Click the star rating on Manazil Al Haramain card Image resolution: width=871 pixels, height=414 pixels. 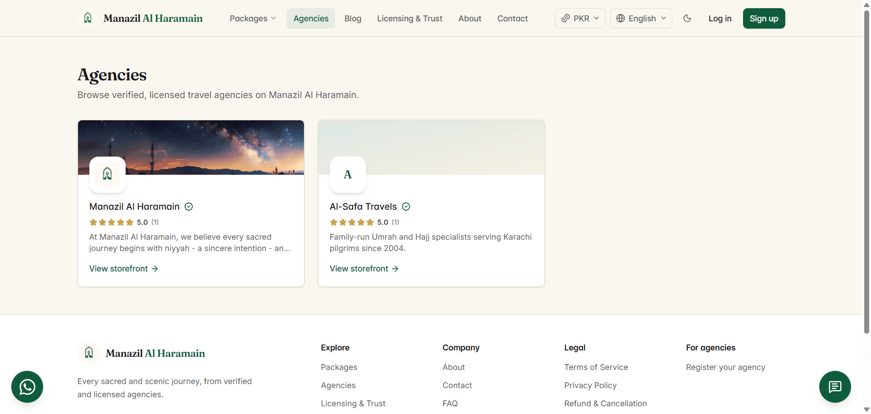[x=111, y=222]
